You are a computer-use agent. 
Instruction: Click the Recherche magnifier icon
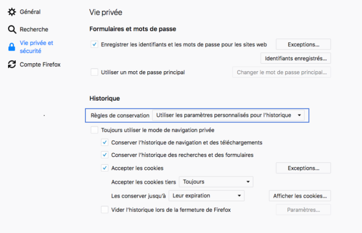click(x=12, y=29)
